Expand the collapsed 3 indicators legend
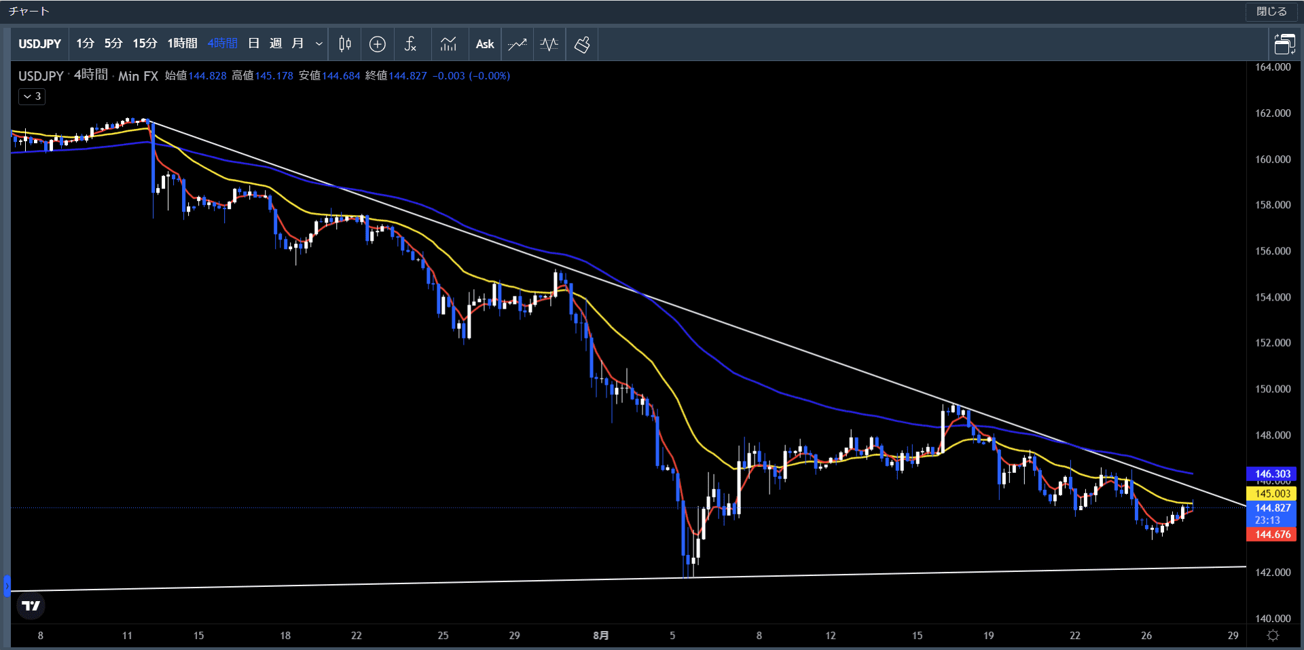Image resolution: width=1304 pixels, height=650 pixels. tap(32, 96)
